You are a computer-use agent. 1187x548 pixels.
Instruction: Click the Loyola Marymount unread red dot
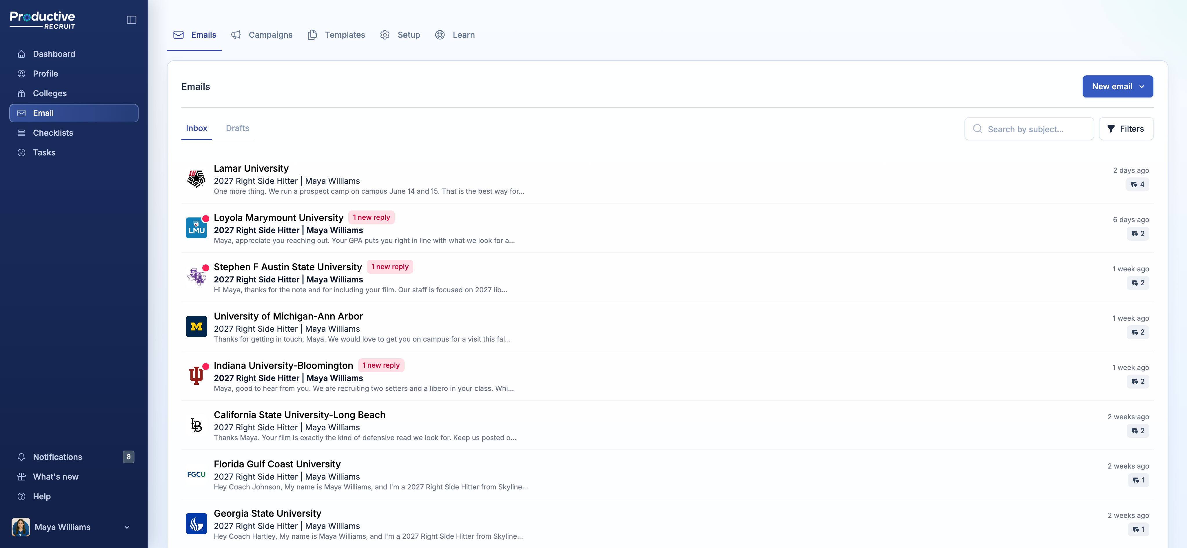pos(205,218)
